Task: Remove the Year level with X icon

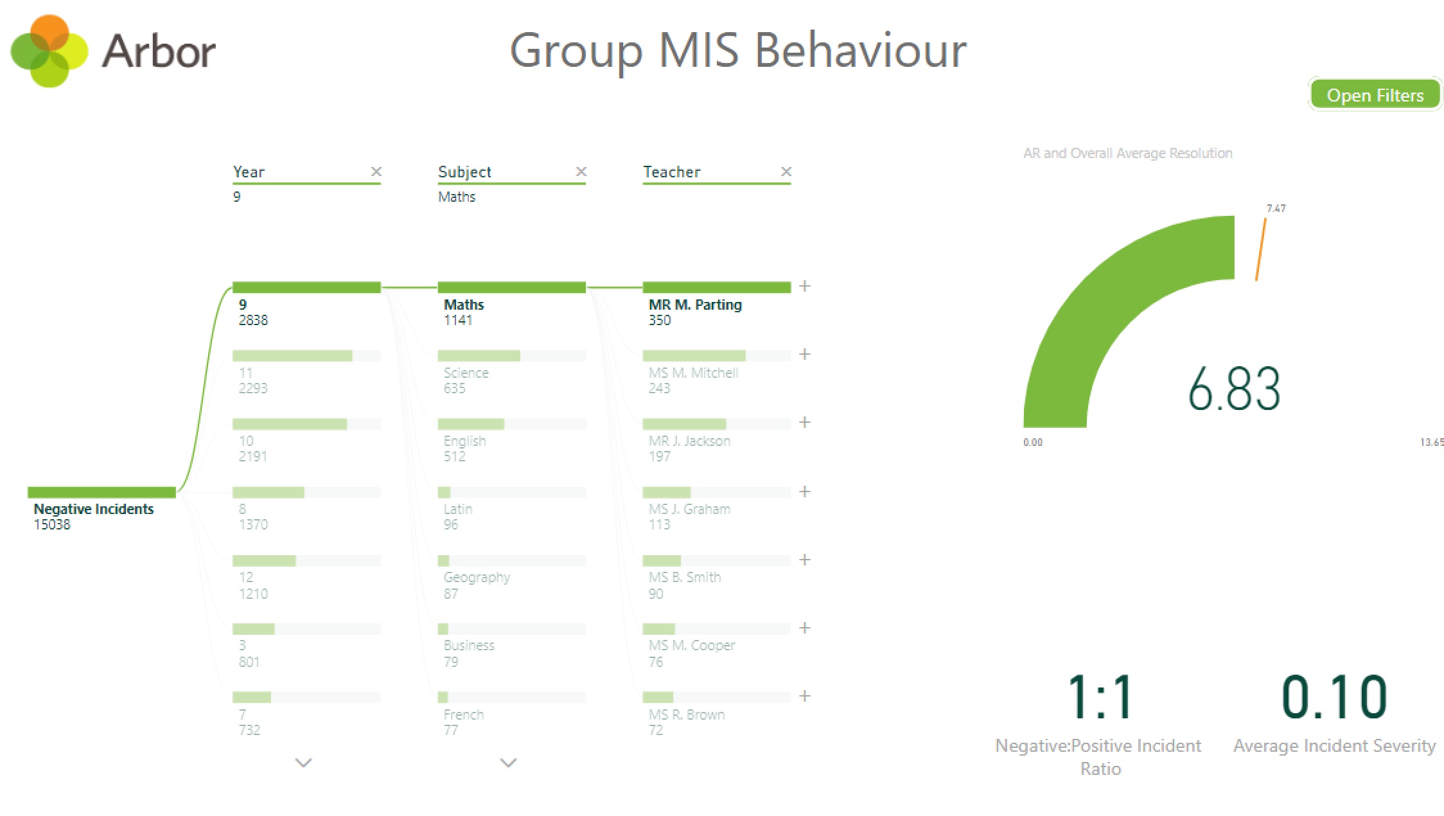Action: pyautogui.click(x=376, y=172)
